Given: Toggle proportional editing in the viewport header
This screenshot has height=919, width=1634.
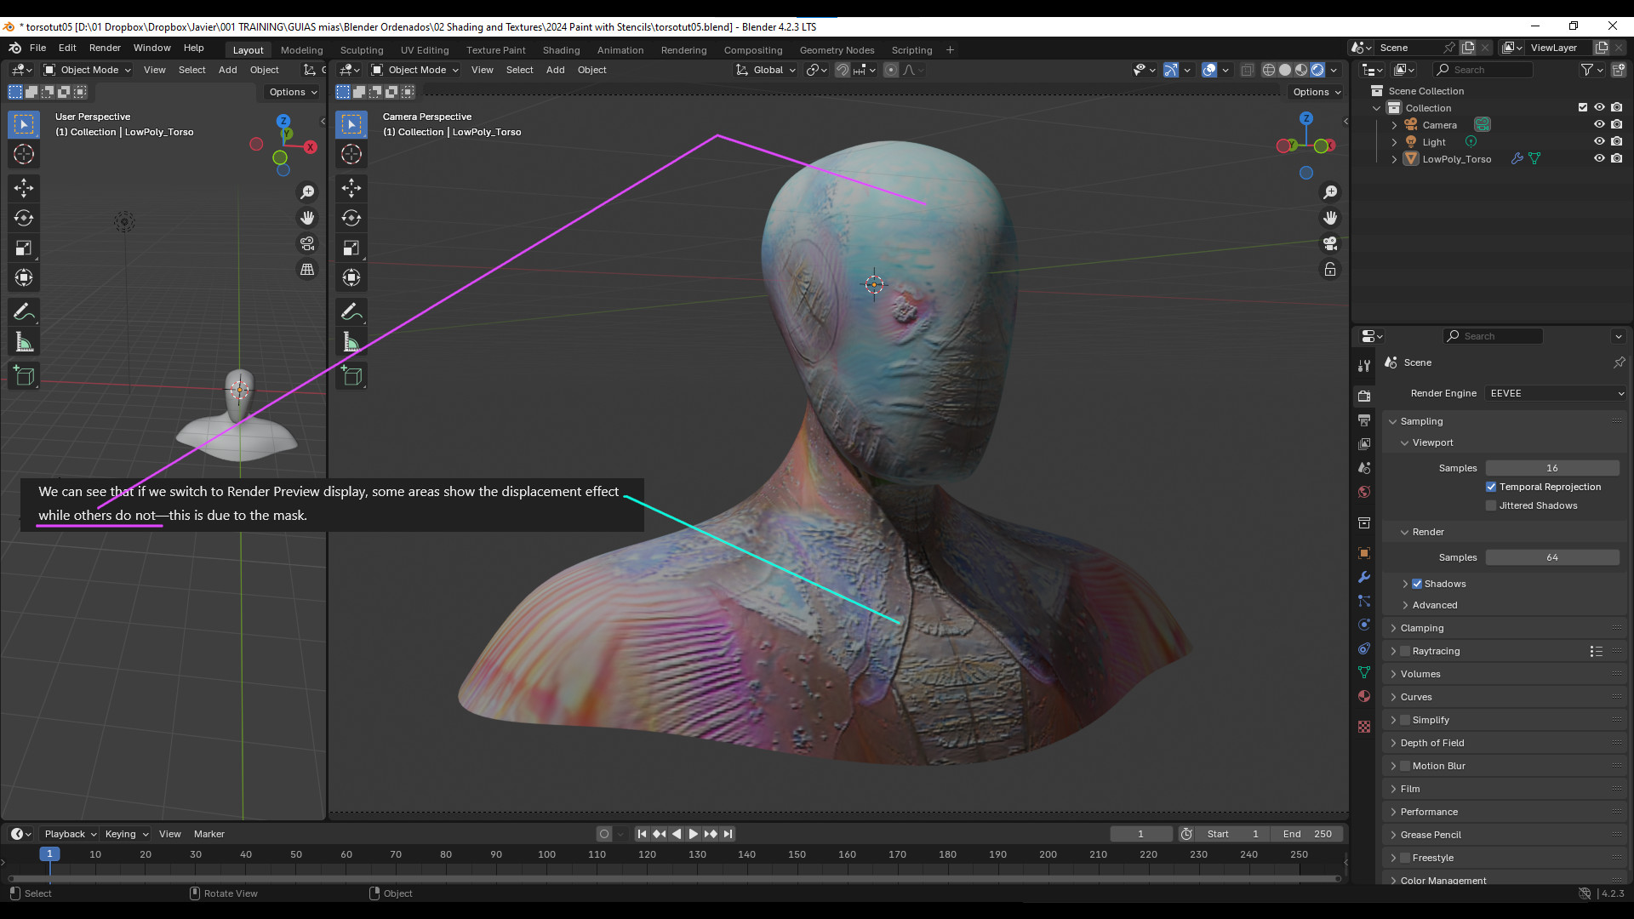Looking at the screenshot, I should [890, 70].
